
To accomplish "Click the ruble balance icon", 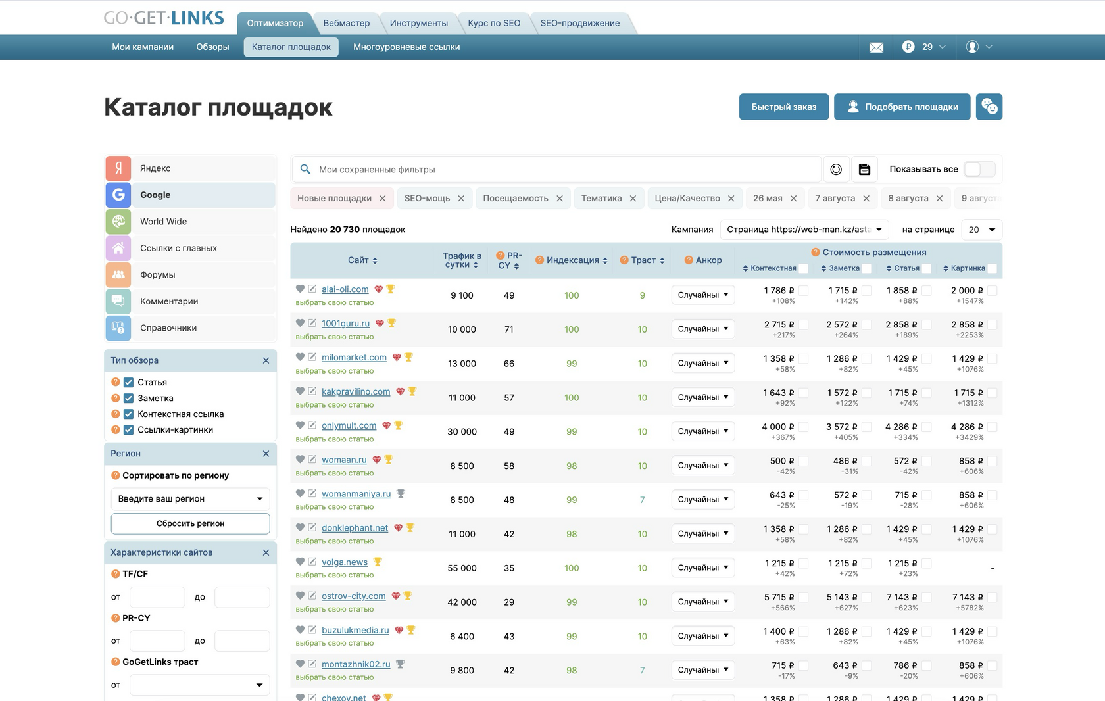I will (x=908, y=47).
